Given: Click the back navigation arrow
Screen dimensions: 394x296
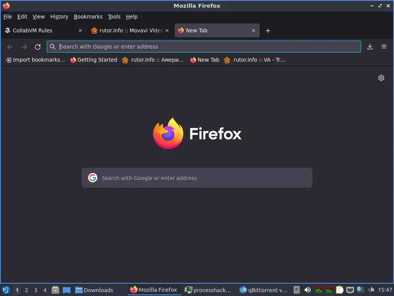Looking at the screenshot, I should pos(10,47).
